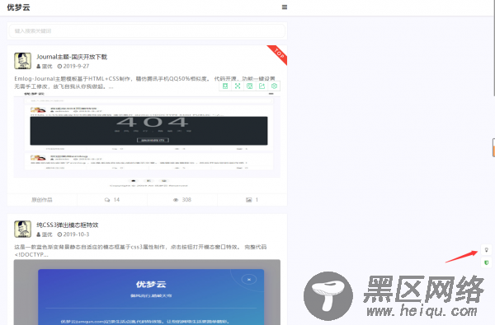Click the 原创作品 category label
This screenshot has width=495, height=325.
[42, 200]
